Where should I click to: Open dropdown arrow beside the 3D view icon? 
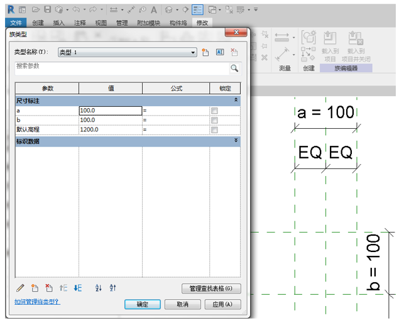177,10
